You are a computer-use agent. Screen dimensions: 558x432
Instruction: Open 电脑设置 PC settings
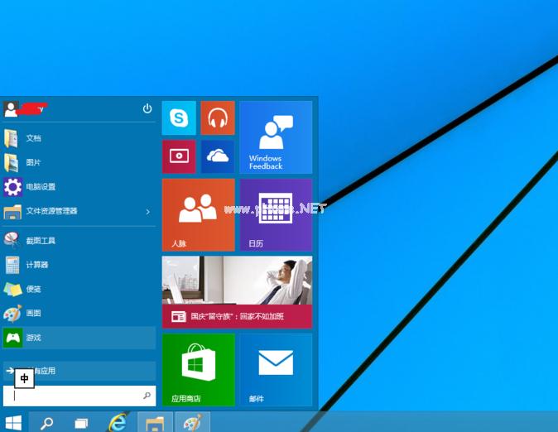79,186
